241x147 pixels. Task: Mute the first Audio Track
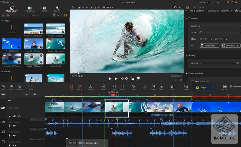click(x=14, y=126)
